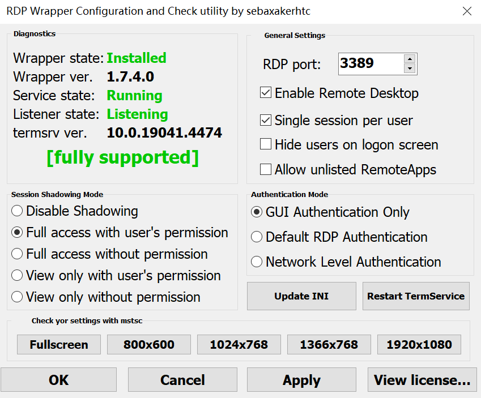The height and width of the screenshot is (398, 481).
Task: Click wrapper version 1.7.4.0 value
Action: [x=130, y=76]
